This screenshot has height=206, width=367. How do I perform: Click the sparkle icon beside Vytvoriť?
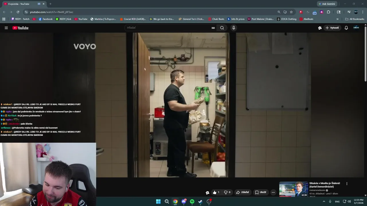point(320,28)
